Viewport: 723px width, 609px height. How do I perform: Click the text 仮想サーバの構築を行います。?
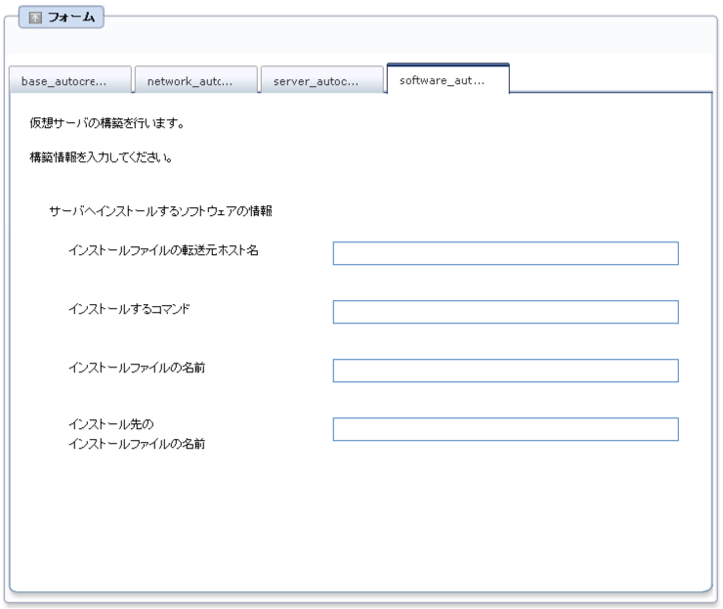pos(107,123)
